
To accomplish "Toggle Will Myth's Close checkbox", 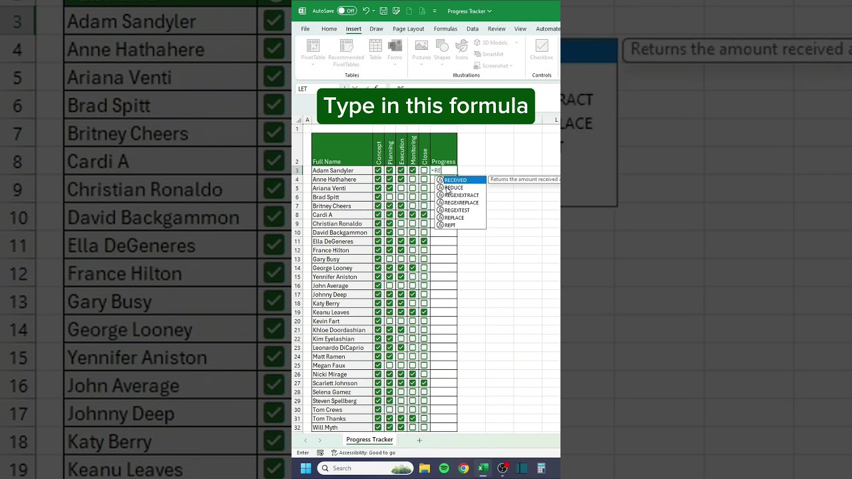I will tap(424, 428).
